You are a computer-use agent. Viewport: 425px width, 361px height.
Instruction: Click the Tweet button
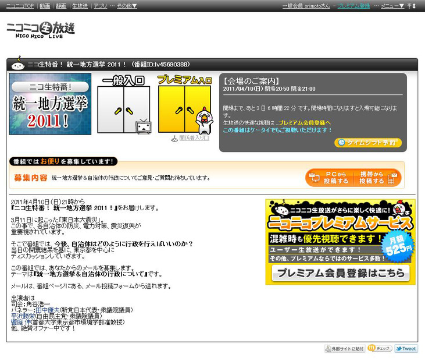(x=406, y=349)
